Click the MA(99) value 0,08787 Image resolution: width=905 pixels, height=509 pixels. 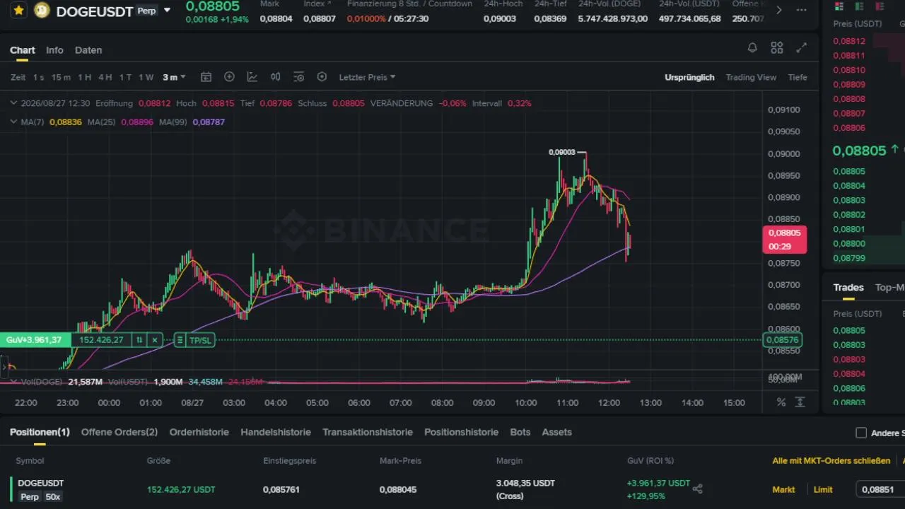[x=209, y=122]
